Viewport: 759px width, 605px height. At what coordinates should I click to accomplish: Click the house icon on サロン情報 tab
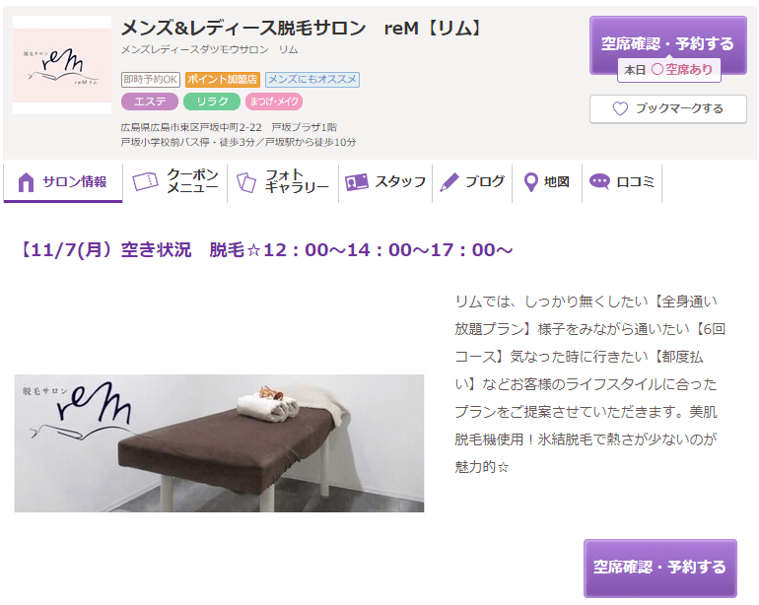26,182
